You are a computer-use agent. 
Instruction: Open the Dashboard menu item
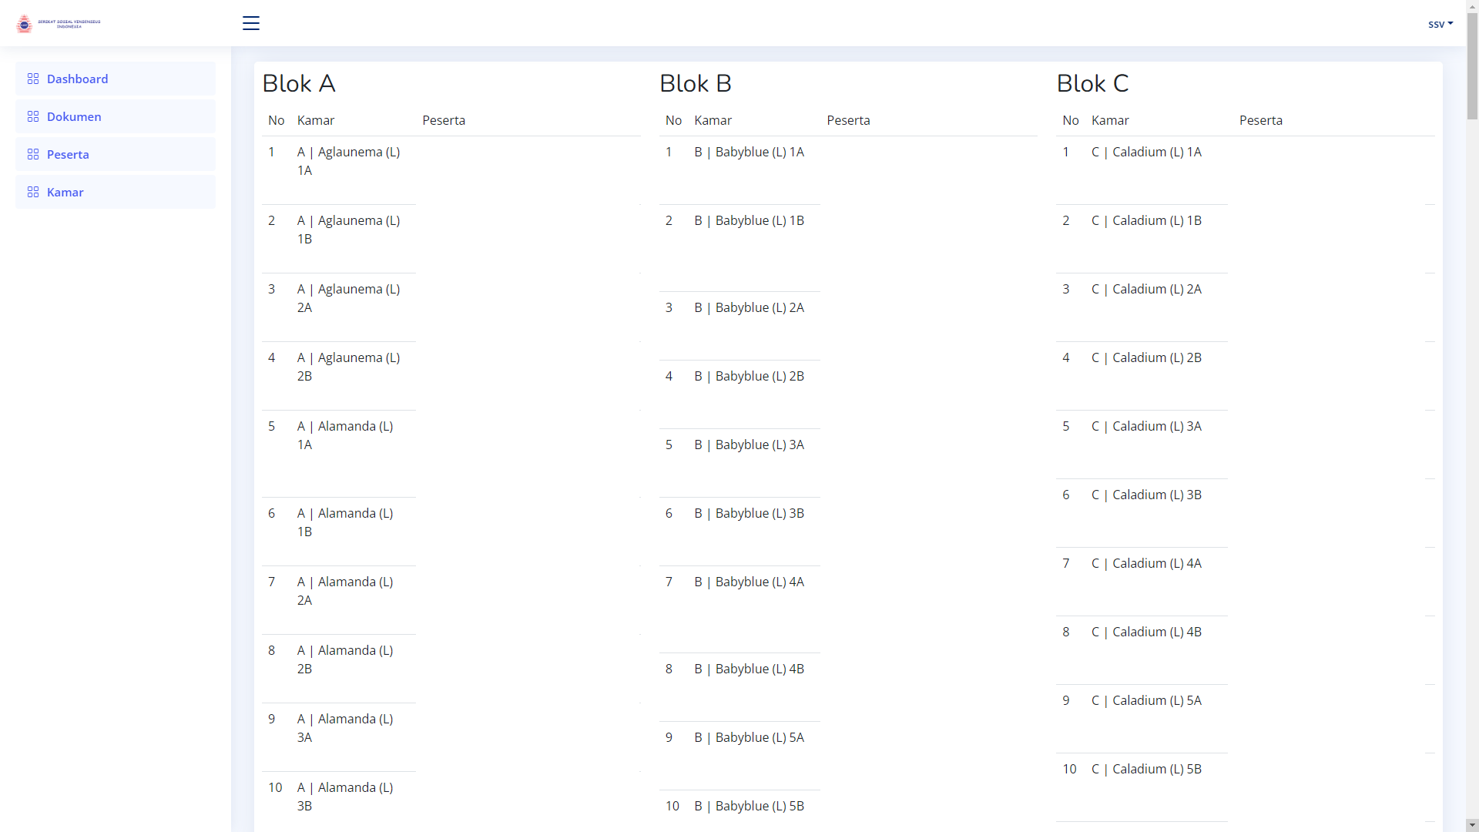[77, 79]
